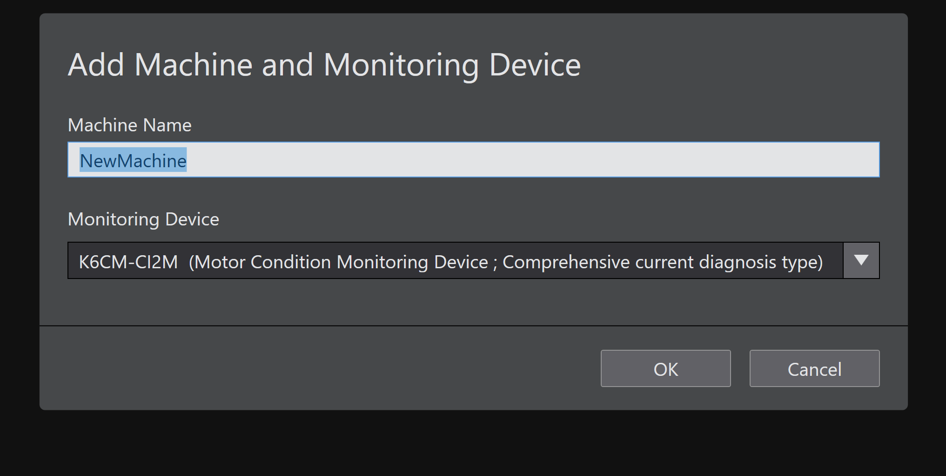The image size is (946, 476).
Task: Click 'Comprehensive current diagnosis type' in the dropdown
Action: (663, 262)
